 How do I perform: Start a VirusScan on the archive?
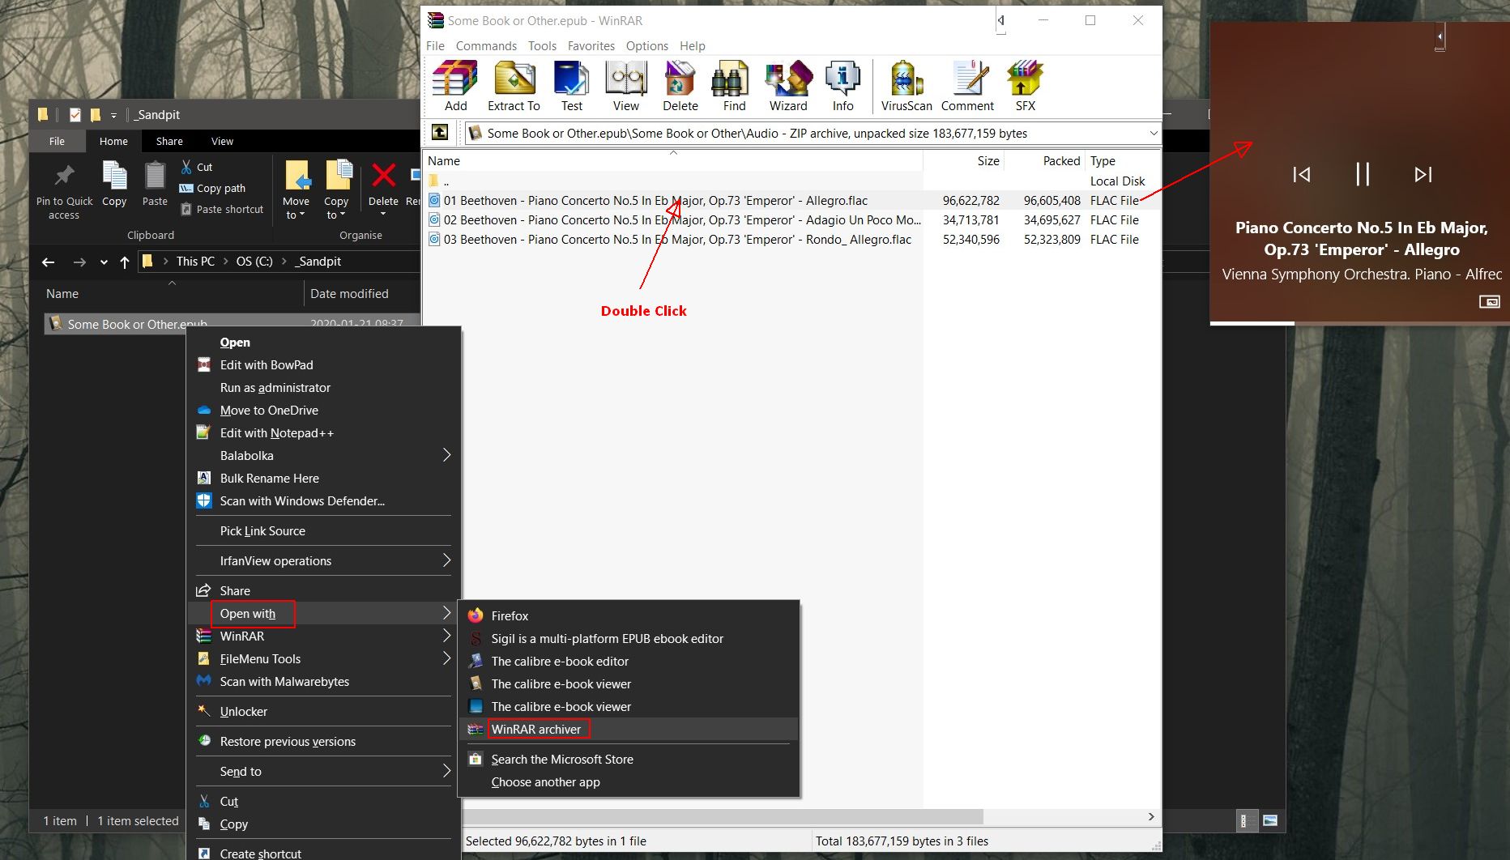906,86
